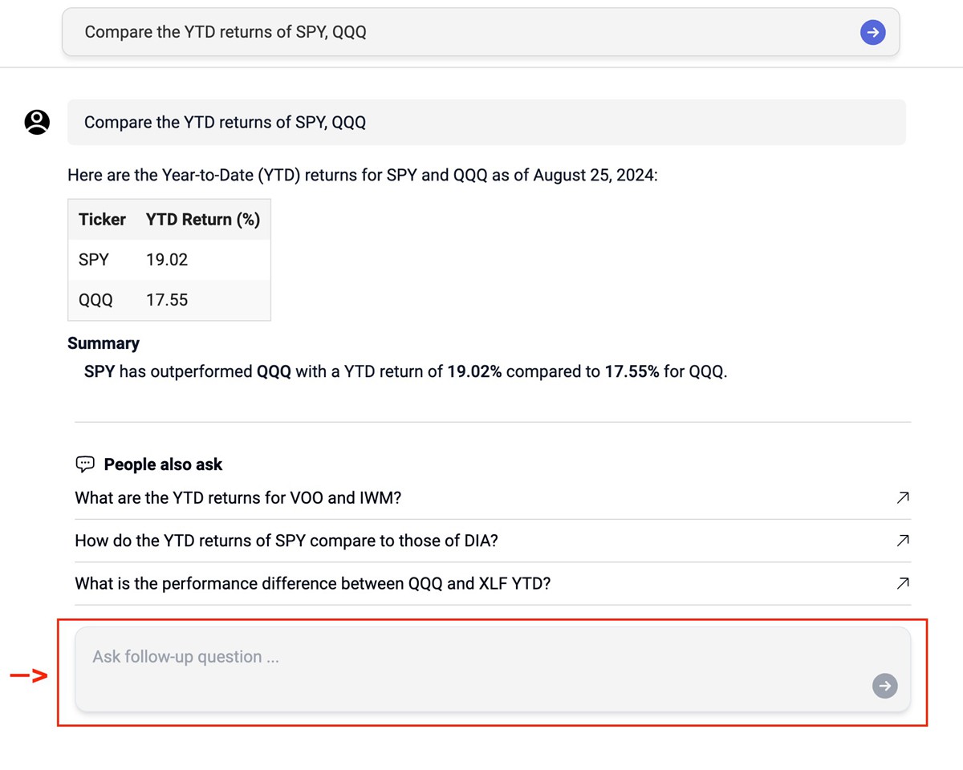Viewport: 963px width, 770px height.
Task: Click arrow icon beside VOO and IWM question
Action: (x=902, y=498)
